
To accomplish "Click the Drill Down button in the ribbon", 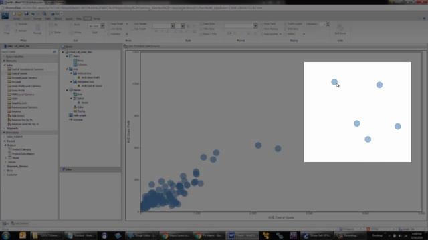I will click(x=340, y=29).
